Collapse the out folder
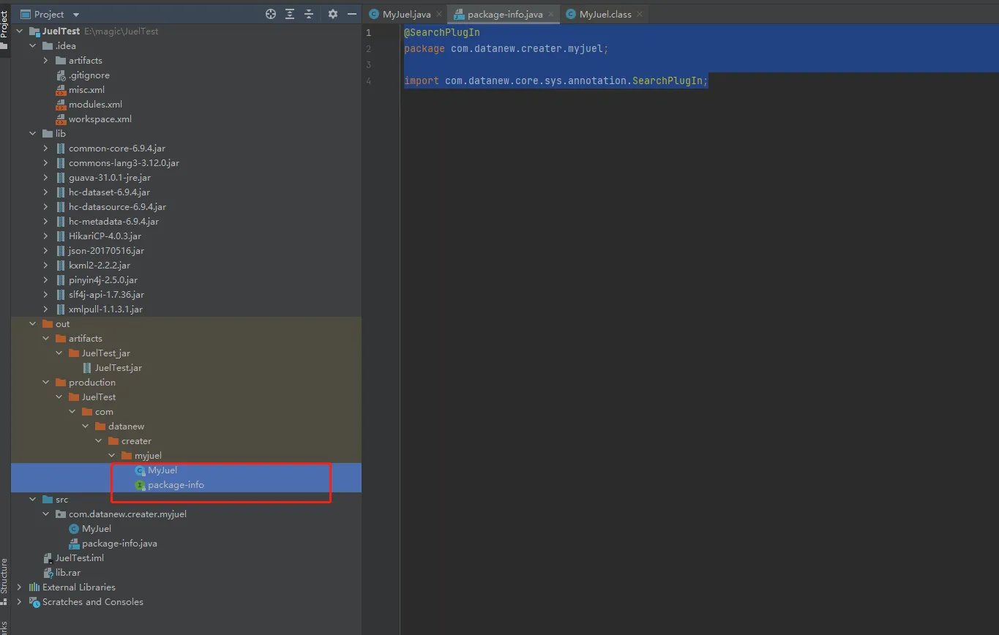Image resolution: width=999 pixels, height=635 pixels. pyautogui.click(x=32, y=324)
